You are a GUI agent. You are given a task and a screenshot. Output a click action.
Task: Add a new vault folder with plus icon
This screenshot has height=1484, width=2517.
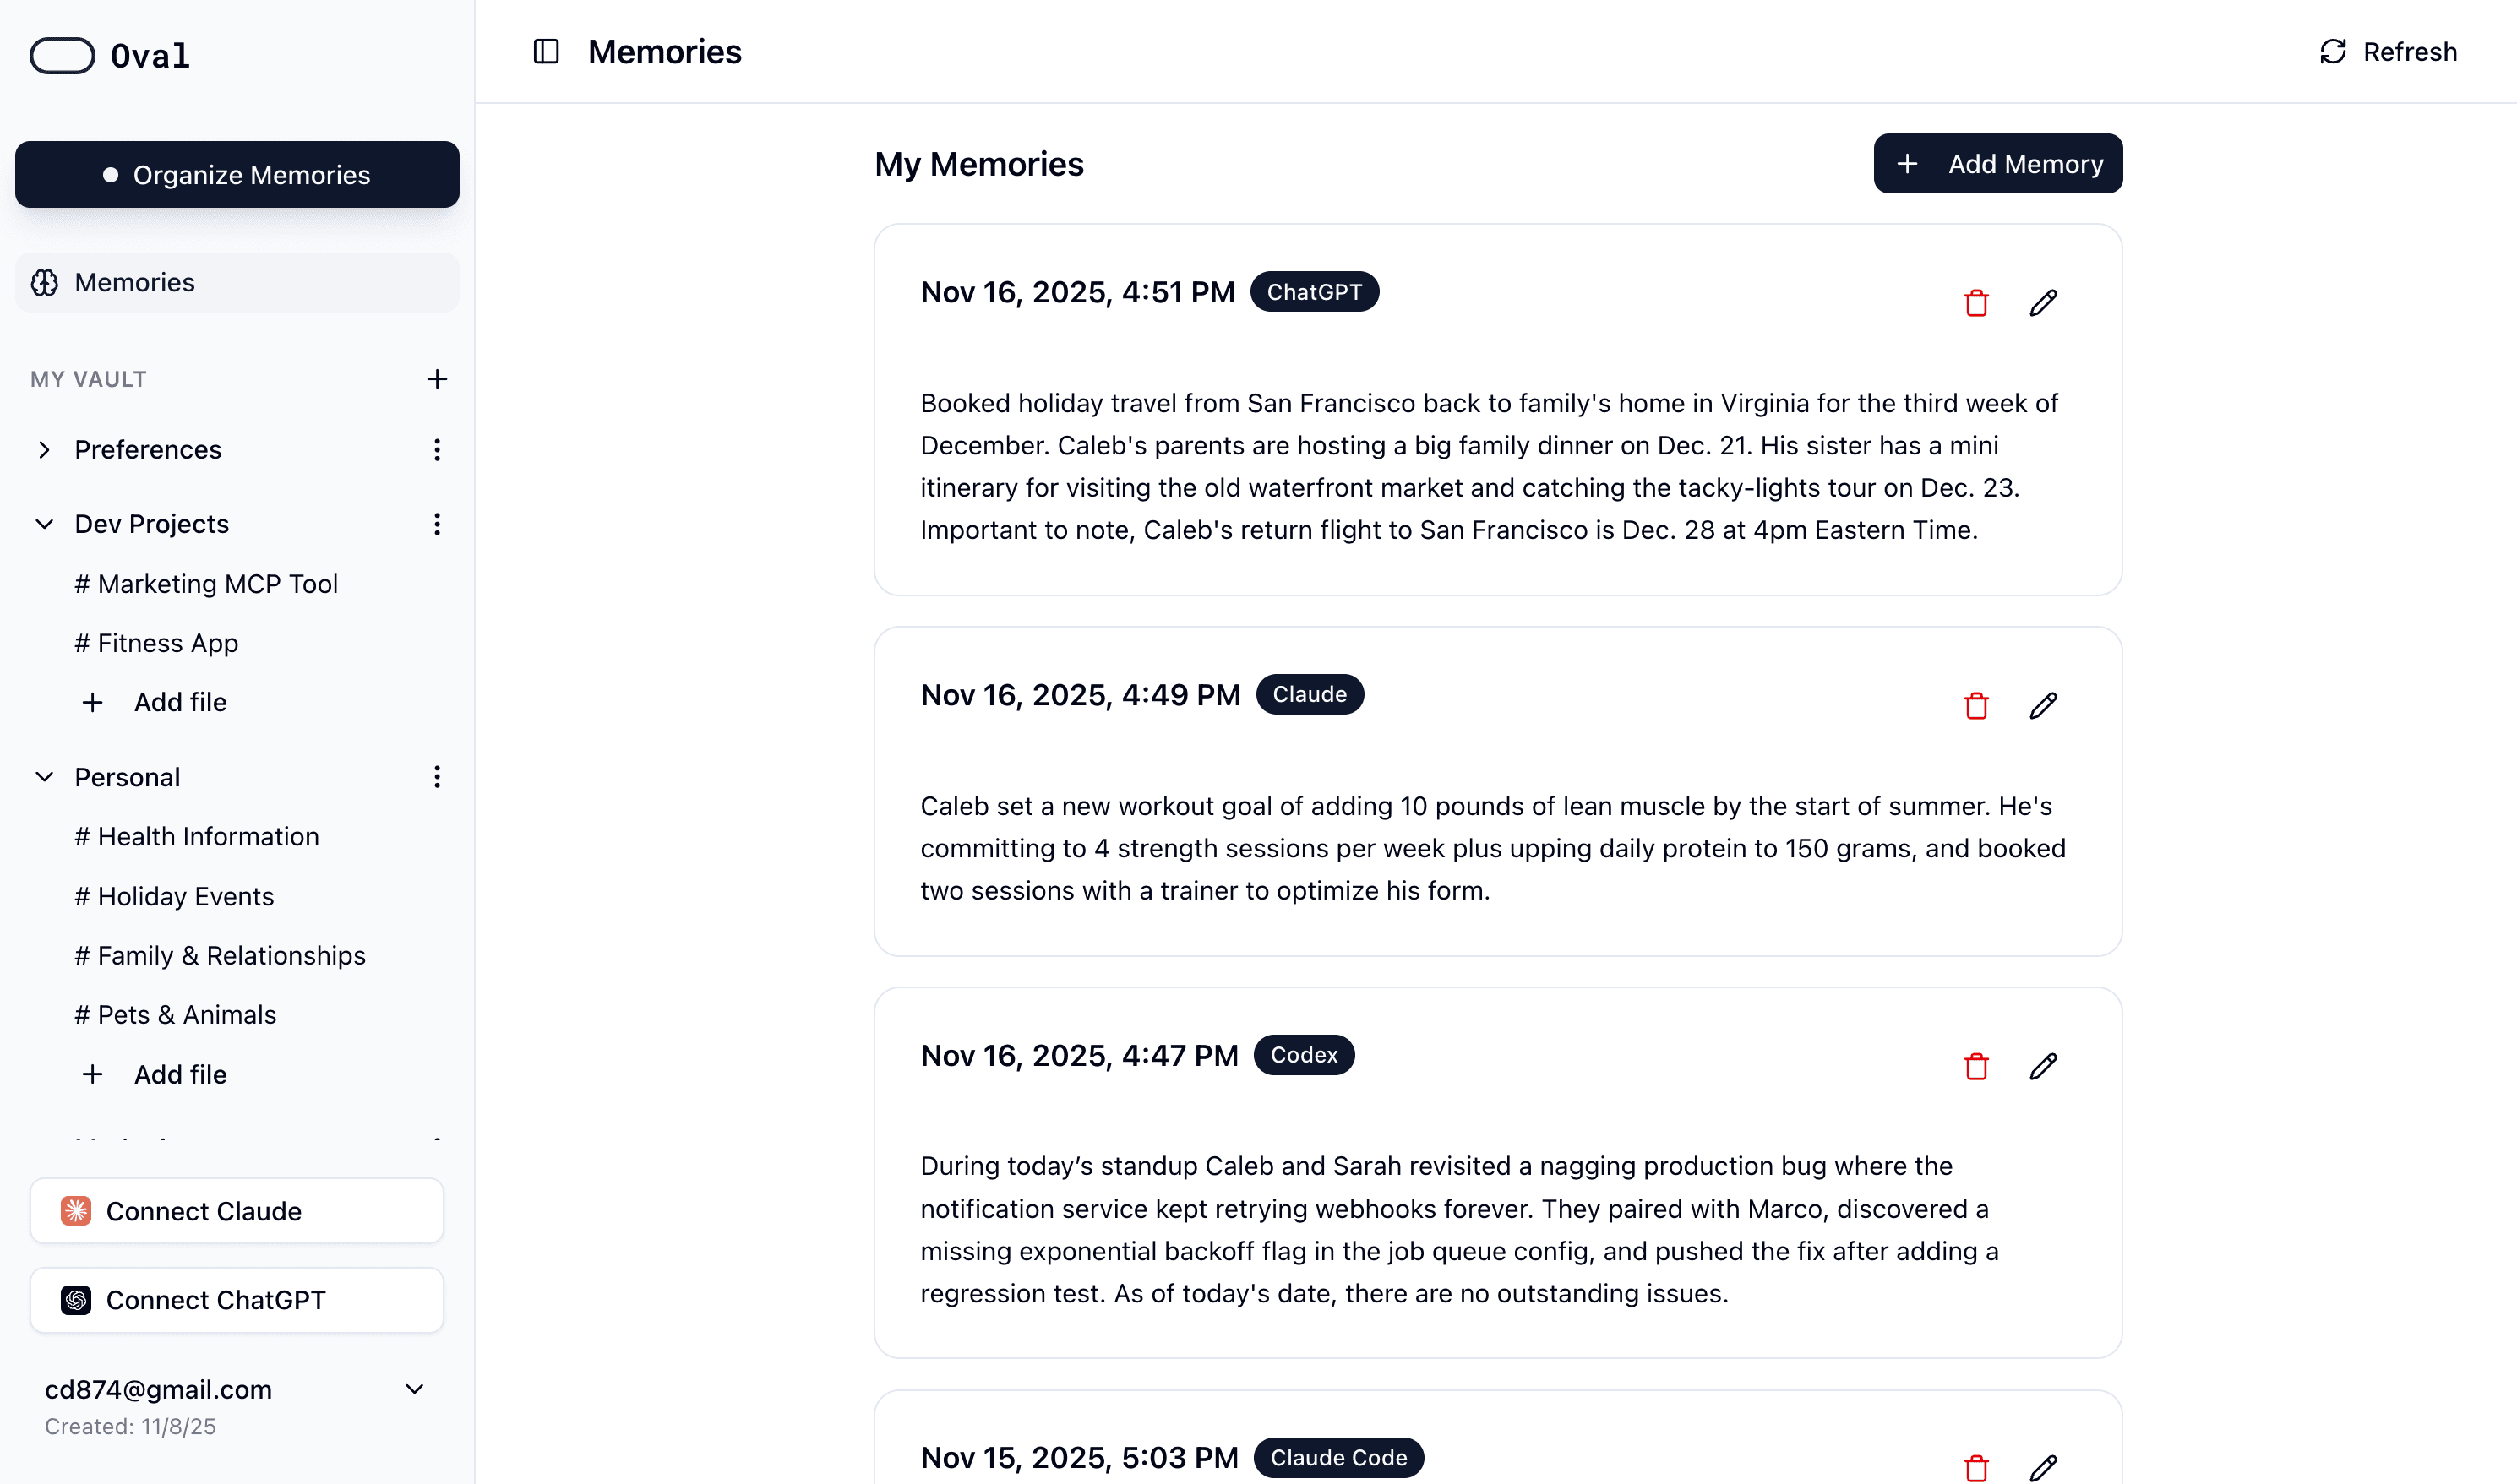pos(436,379)
